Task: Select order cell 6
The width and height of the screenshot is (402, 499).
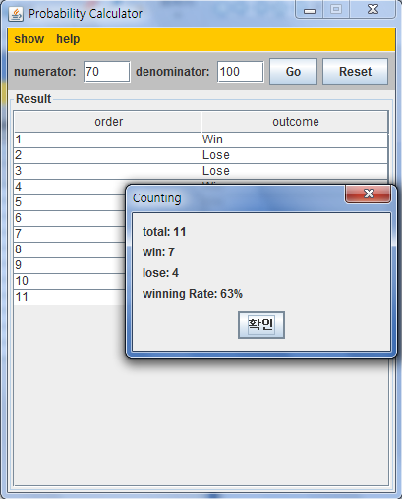Action: click(x=70, y=218)
